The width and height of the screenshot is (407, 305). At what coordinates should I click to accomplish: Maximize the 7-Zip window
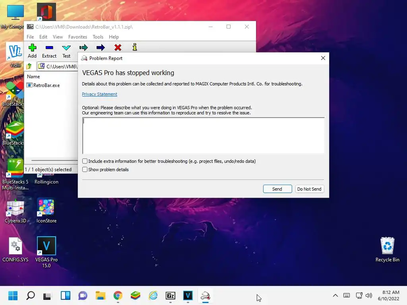click(x=229, y=27)
